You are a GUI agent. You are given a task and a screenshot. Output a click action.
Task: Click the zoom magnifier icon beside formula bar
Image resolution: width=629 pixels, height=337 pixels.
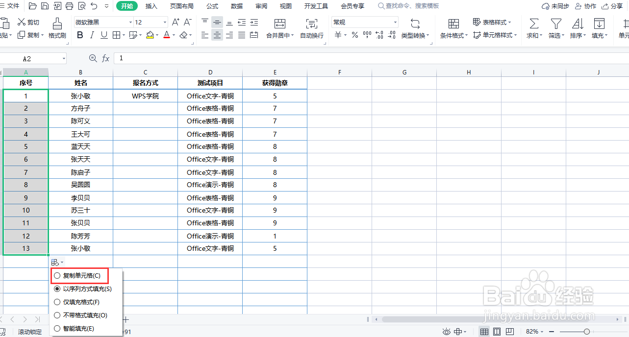(93, 58)
